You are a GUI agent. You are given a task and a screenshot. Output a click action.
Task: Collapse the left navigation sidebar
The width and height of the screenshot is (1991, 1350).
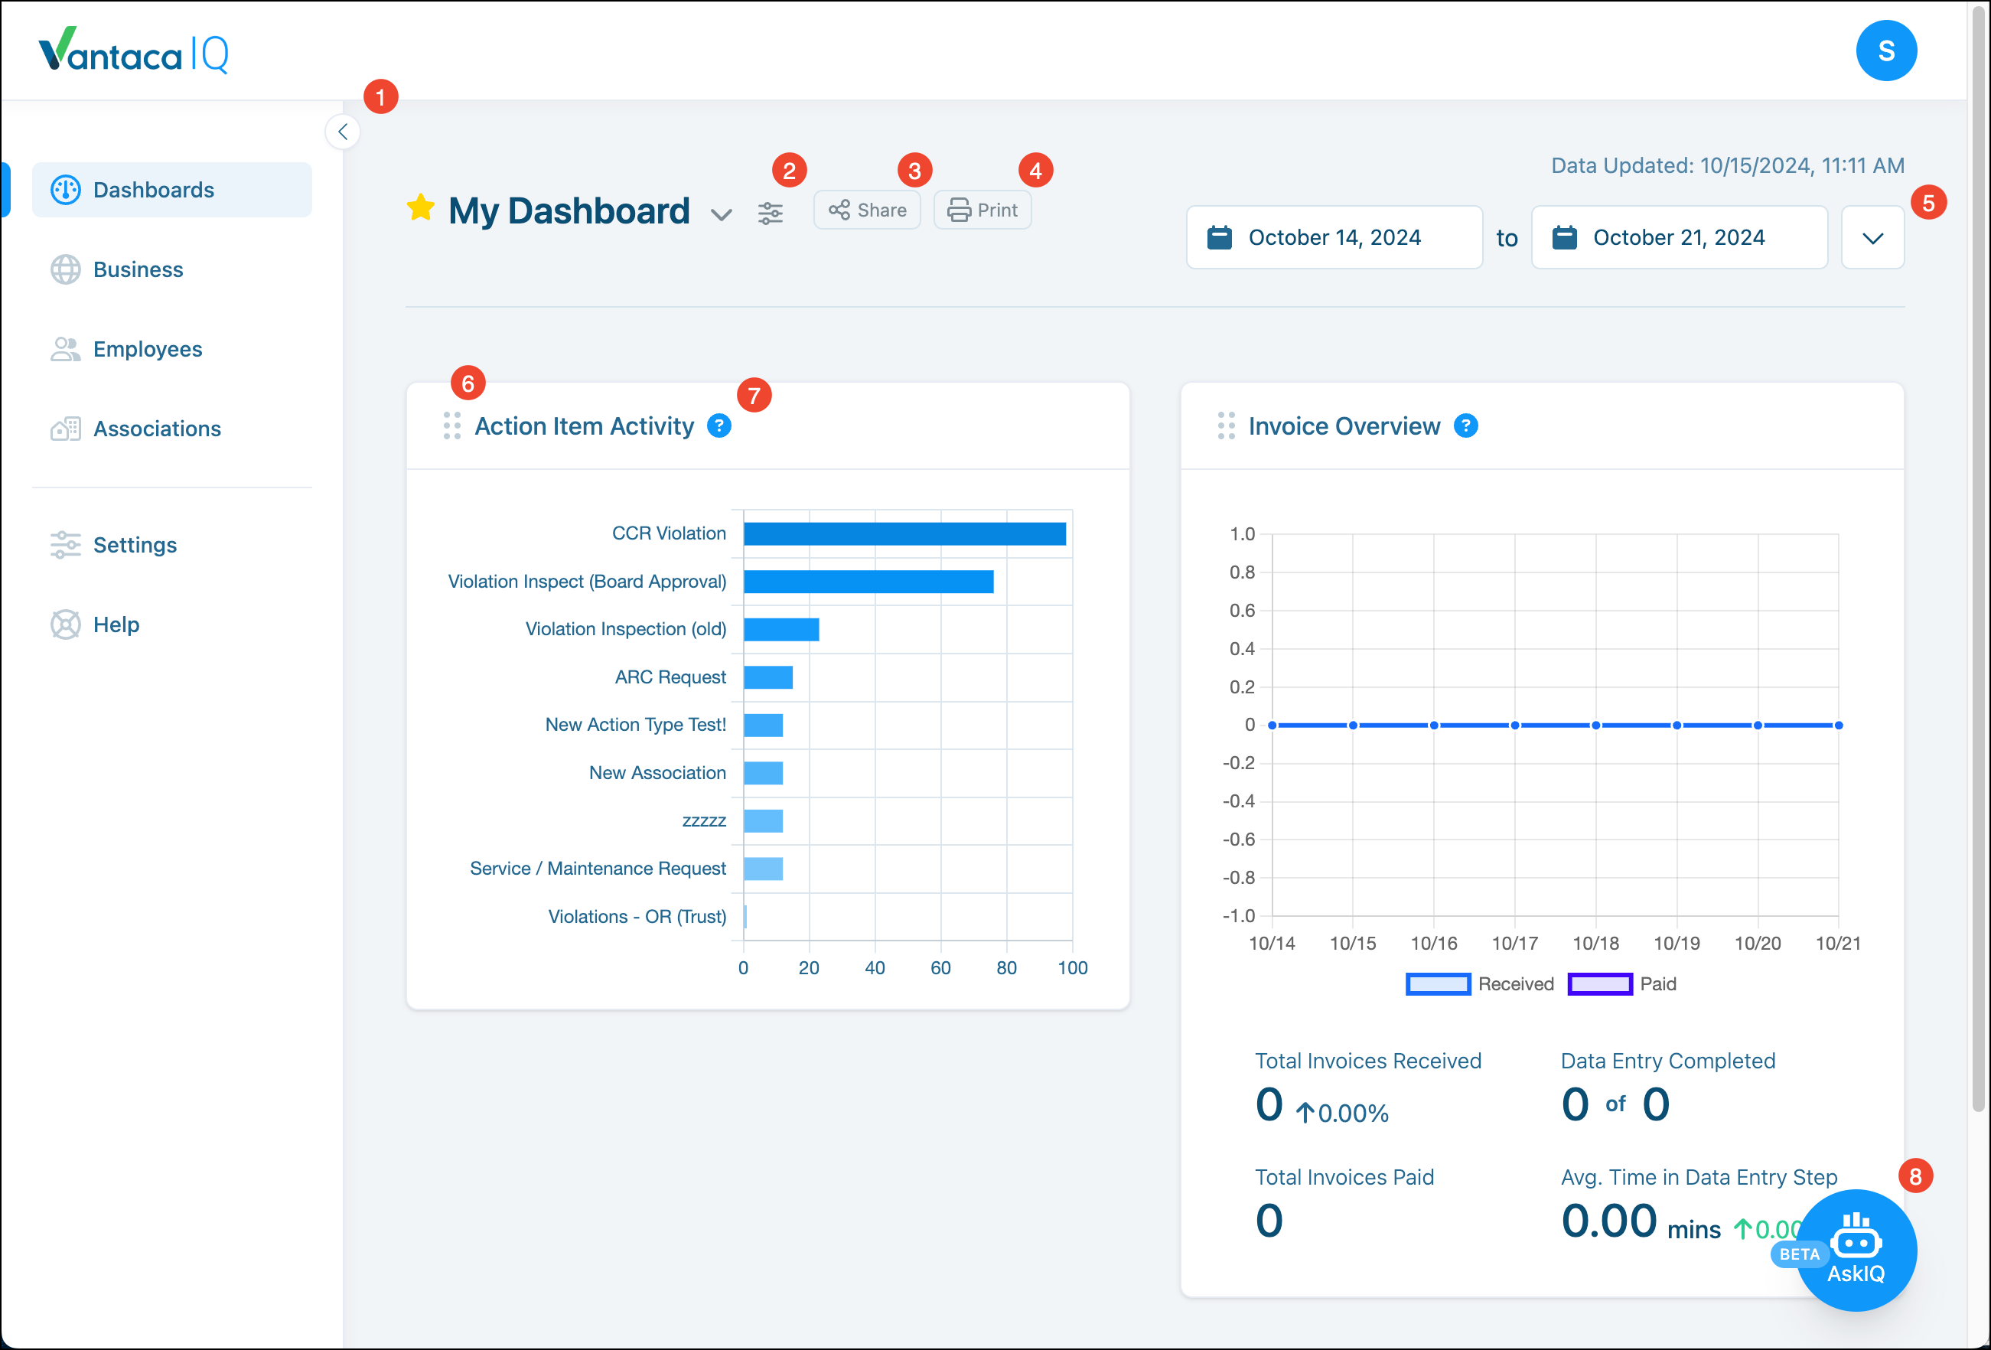coord(342,131)
